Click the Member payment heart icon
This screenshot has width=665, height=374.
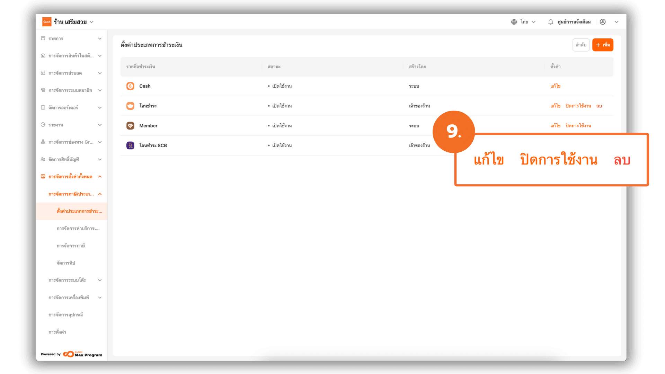click(x=130, y=126)
